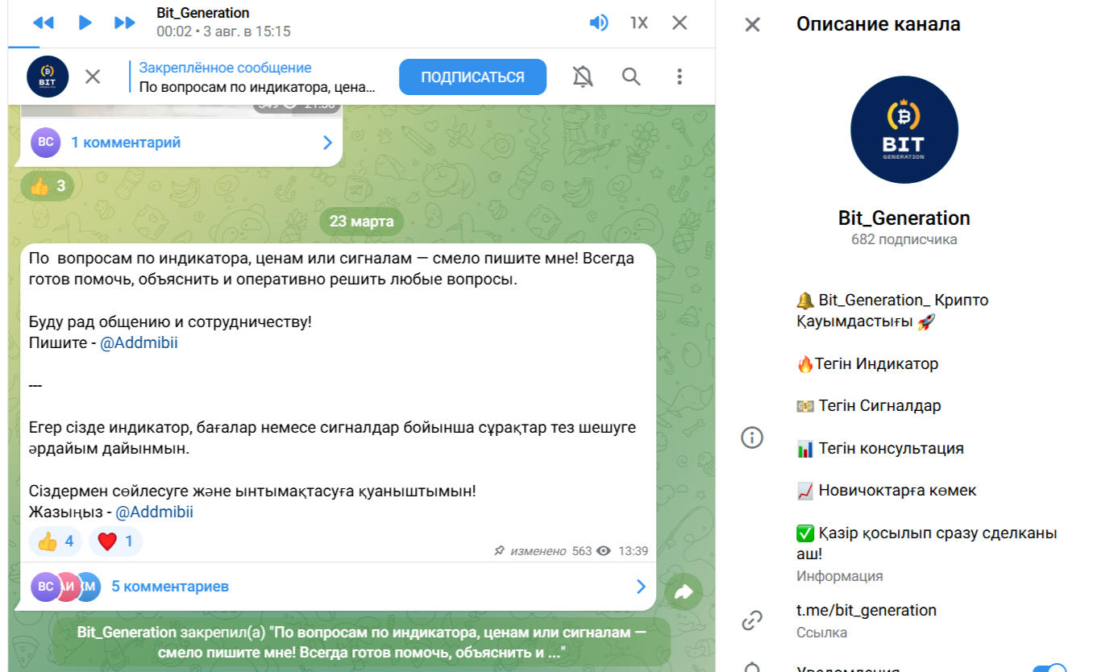The width and height of the screenshot is (1093, 672).
Task: Click the Новичоктарға көмек description line
Action: coord(887,490)
